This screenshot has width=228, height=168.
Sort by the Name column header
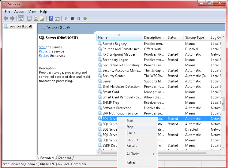tap(119, 37)
